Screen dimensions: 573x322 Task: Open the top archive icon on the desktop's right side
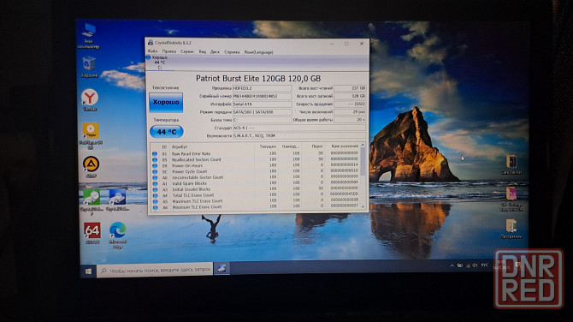pos(511,164)
